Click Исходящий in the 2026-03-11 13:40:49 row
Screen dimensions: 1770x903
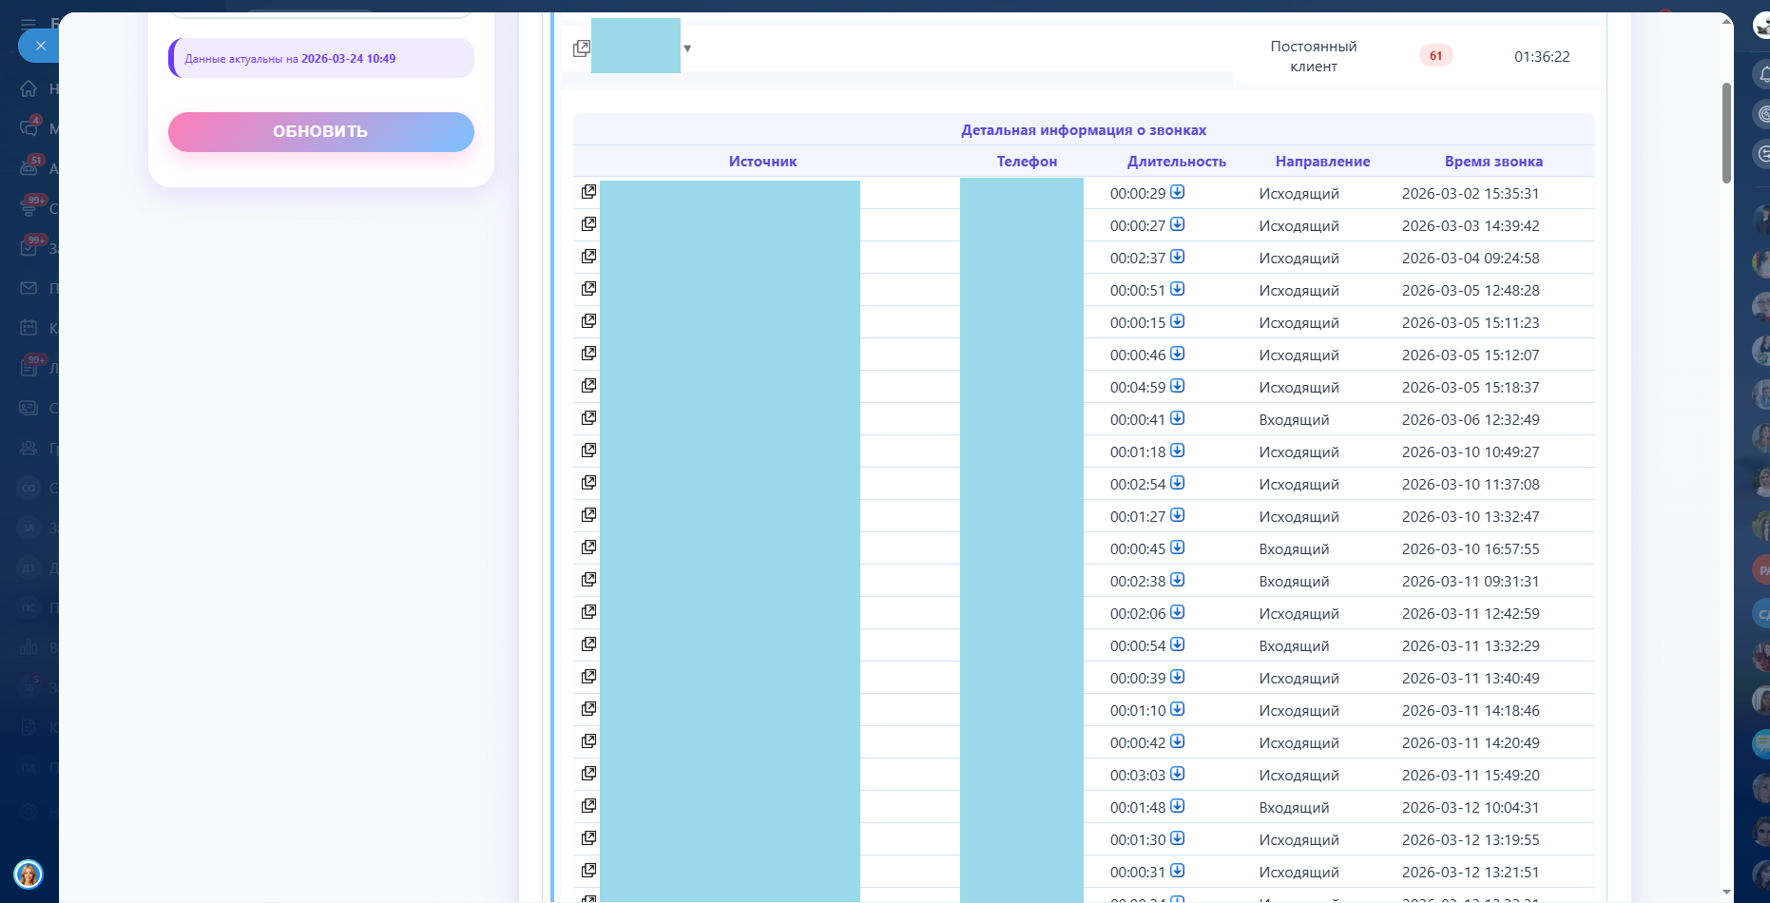click(x=1299, y=679)
